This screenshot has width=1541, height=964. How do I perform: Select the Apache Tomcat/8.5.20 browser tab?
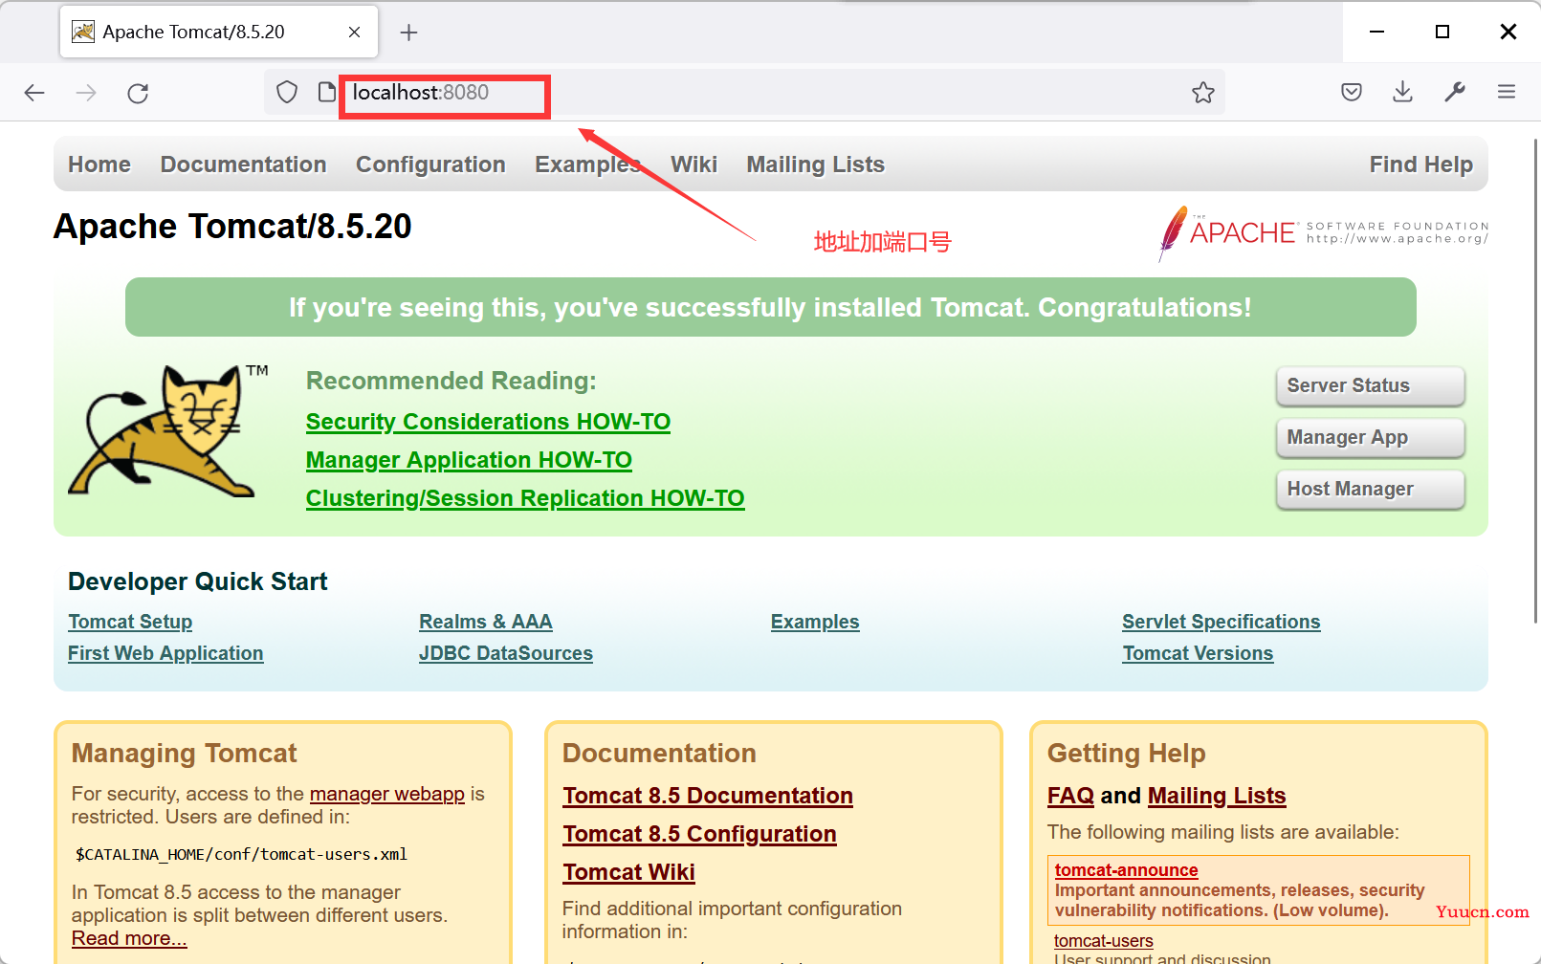click(x=219, y=32)
